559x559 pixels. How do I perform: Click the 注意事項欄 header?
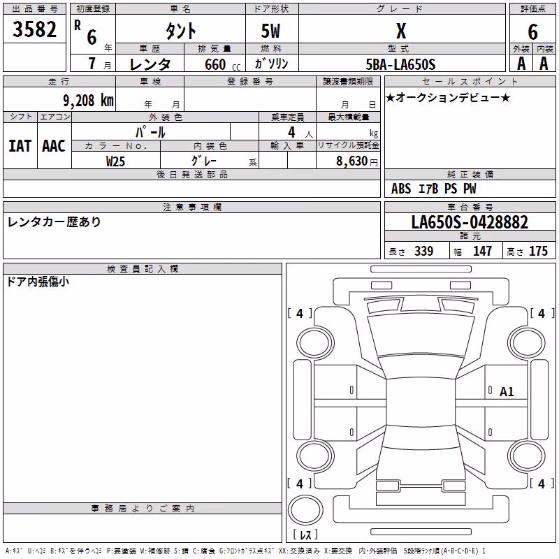pyautogui.click(x=191, y=207)
